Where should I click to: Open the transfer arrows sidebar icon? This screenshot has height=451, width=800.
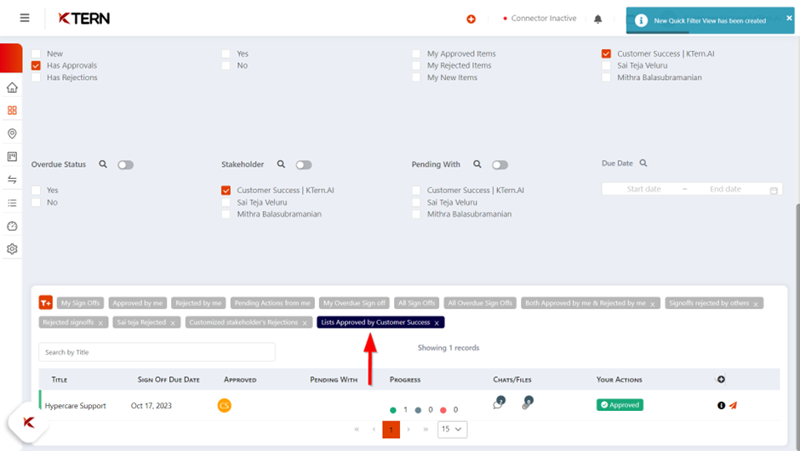pos(12,180)
